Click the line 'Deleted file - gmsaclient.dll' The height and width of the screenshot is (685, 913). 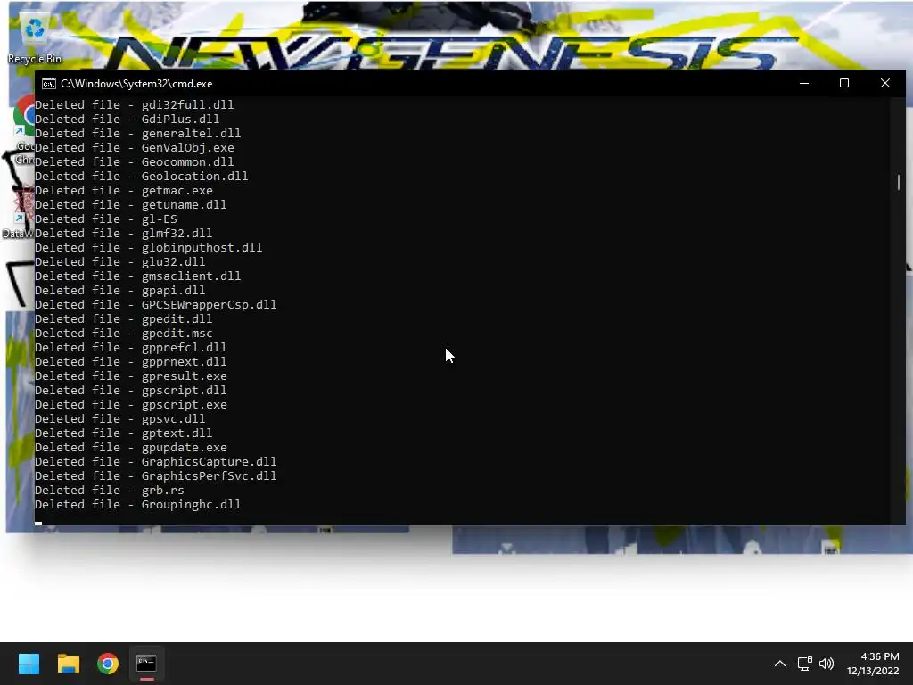[137, 276]
